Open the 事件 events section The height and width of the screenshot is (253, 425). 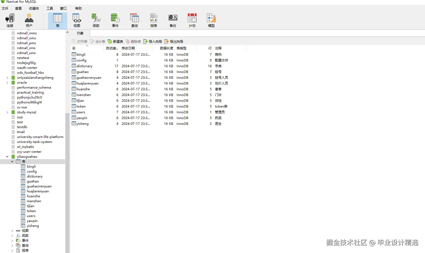pyautogui.click(x=115, y=21)
